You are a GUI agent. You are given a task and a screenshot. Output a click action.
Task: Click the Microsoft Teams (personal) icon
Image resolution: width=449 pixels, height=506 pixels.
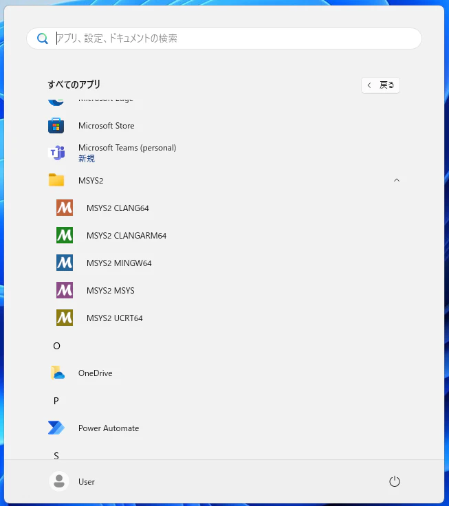pos(56,153)
